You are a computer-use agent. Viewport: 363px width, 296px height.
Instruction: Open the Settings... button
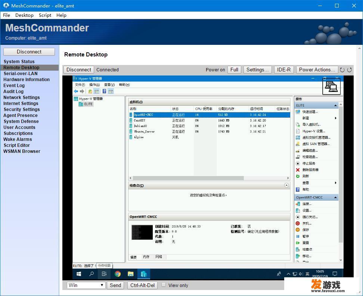click(x=257, y=70)
